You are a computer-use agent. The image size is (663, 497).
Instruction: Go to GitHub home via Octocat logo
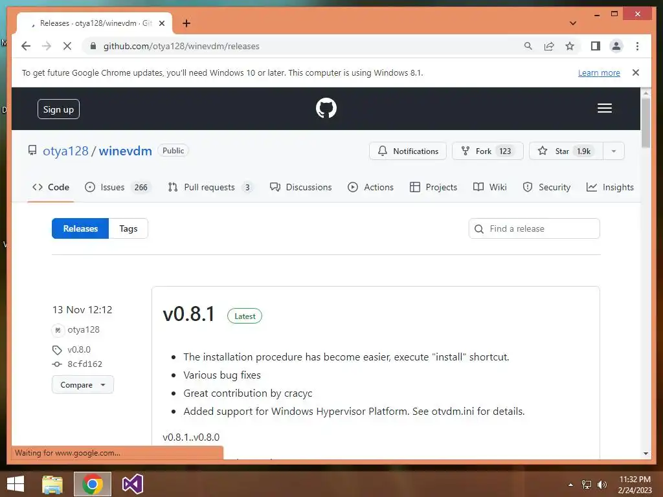(x=326, y=108)
